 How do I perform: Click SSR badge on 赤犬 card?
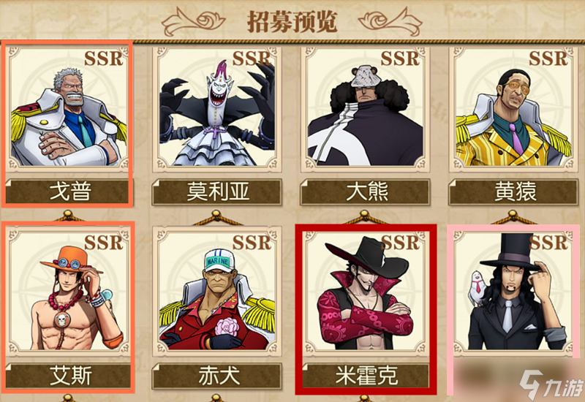coord(252,243)
